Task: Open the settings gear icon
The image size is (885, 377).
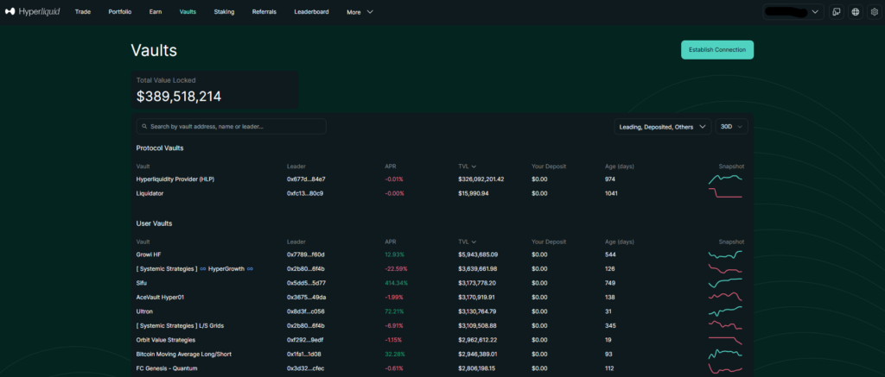Action: click(x=873, y=12)
